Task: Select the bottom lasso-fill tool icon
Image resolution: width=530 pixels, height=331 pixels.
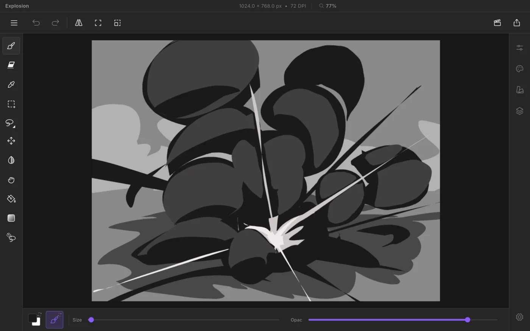Action: 11,238
